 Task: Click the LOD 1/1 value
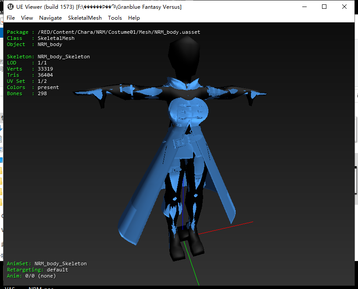click(x=42, y=63)
